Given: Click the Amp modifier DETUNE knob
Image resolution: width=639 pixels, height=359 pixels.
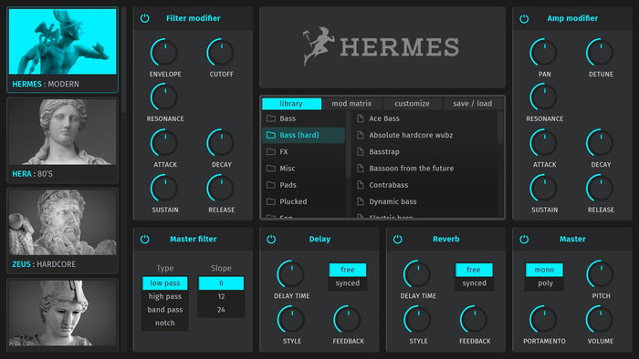Looking at the screenshot, I should pos(601,53).
